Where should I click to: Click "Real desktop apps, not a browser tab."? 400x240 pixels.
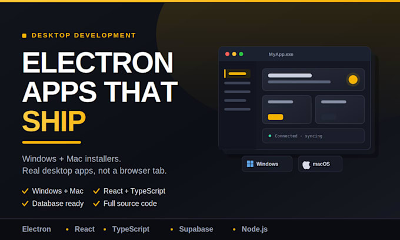[94, 171]
